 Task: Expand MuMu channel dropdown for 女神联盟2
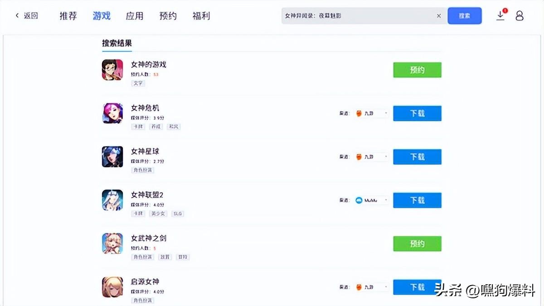371,200
